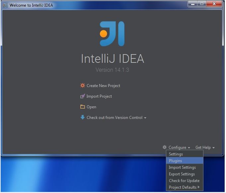Click the Configure gear icon
Screen dimensions: 226x193
(165, 147)
